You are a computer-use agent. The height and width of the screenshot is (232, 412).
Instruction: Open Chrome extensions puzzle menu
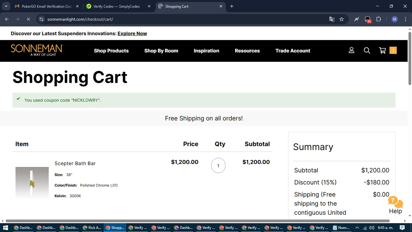(378, 19)
